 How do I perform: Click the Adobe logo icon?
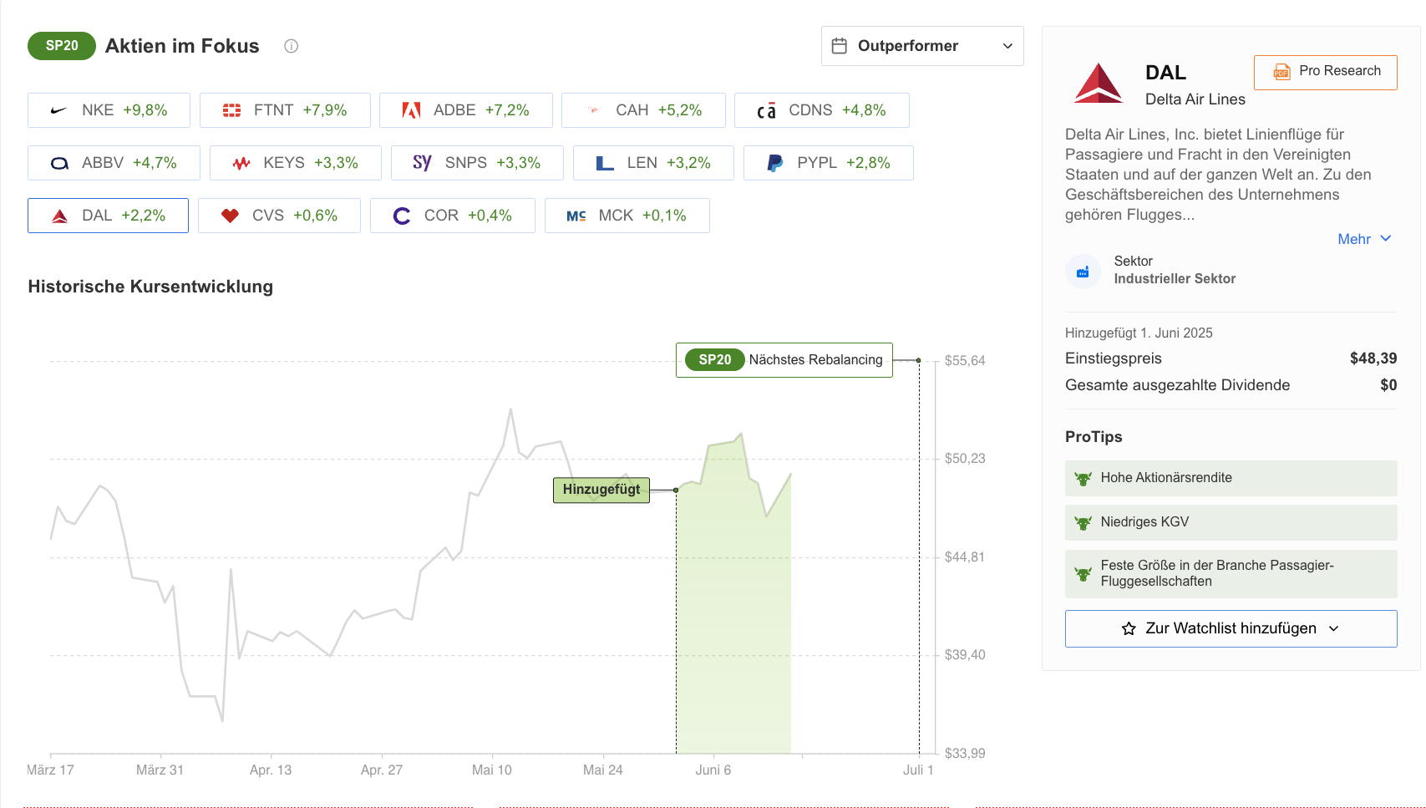(x=411, y=110)
